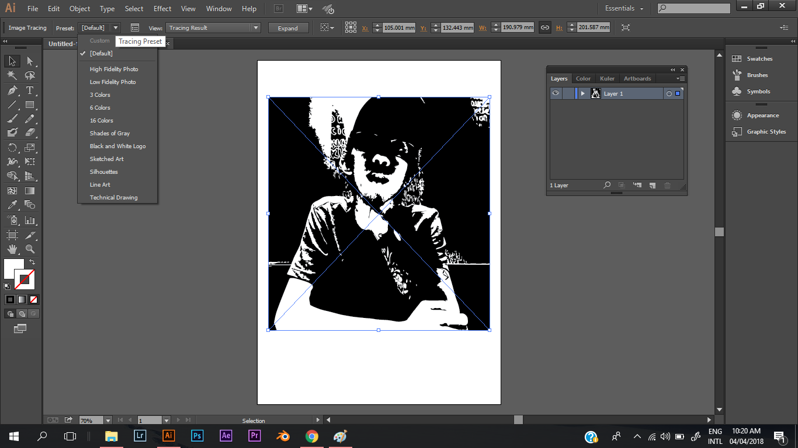
Task: Open the Arrange Documents dropdown
Action: [304, 9]
